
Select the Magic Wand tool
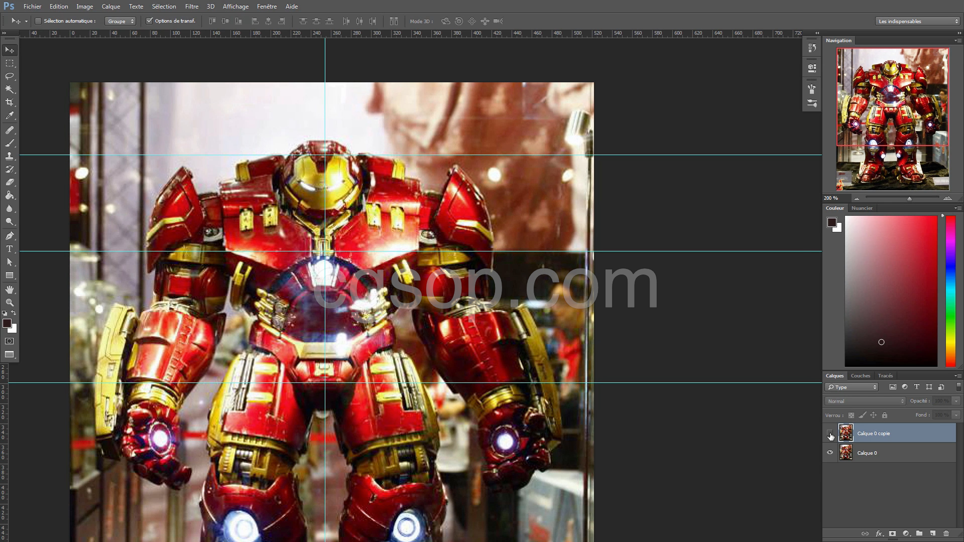pyautogui.click(x=10, y=89)
